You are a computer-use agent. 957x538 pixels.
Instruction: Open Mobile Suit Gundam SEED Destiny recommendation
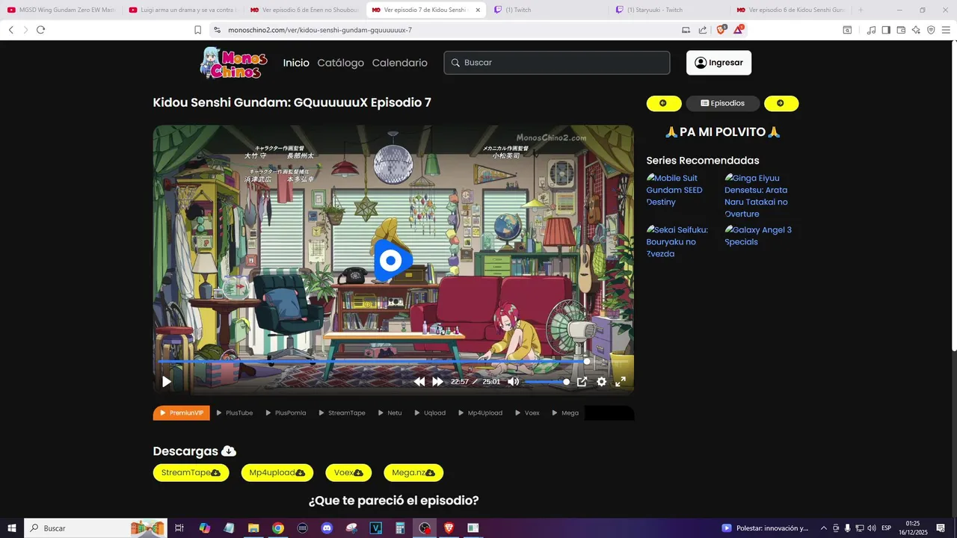(x=674, y=190)
